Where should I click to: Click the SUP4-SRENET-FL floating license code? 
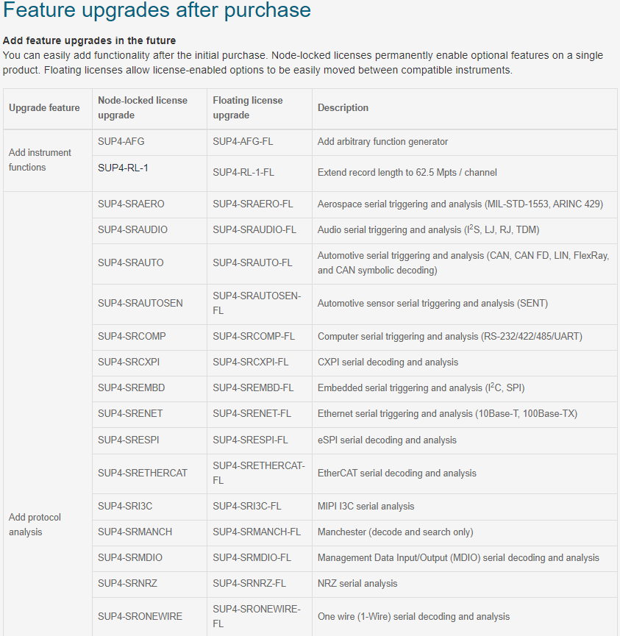252,414
